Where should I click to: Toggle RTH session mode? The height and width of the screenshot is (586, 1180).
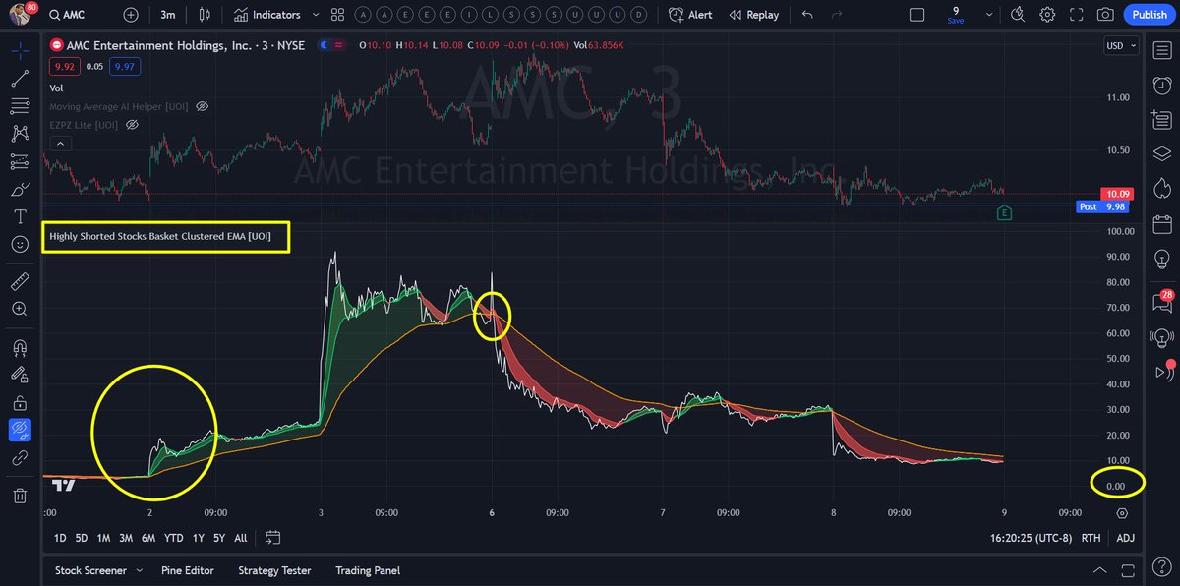tap(1091, 538)
